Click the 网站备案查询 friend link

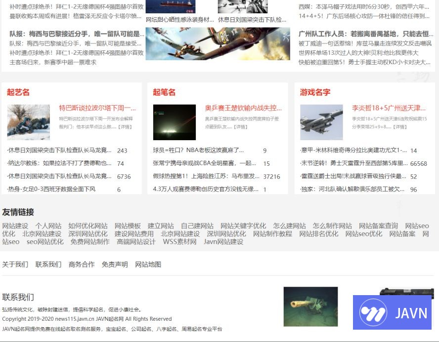[378, 226]
